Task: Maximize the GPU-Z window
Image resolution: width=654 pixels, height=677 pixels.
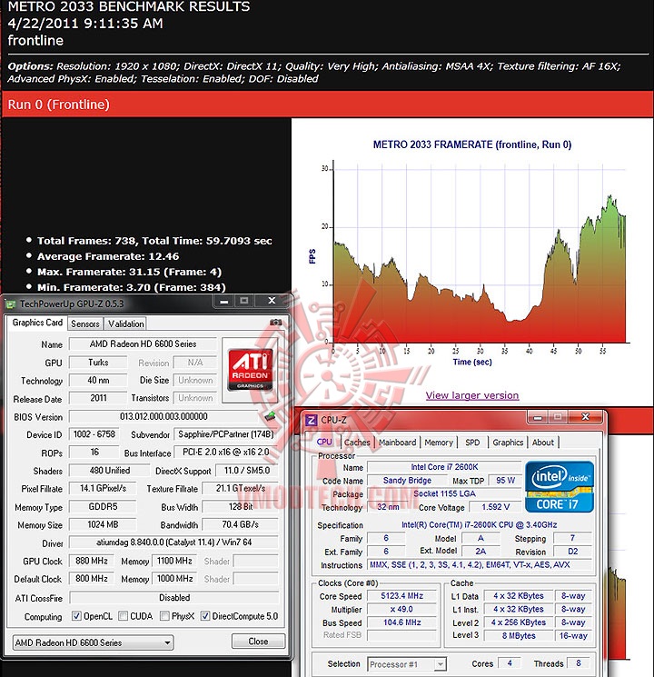Action: coord(244,301)
